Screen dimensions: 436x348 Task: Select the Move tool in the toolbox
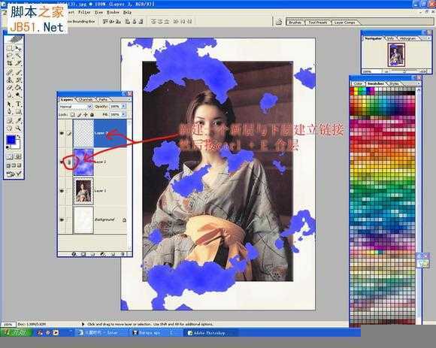point(18,48)
